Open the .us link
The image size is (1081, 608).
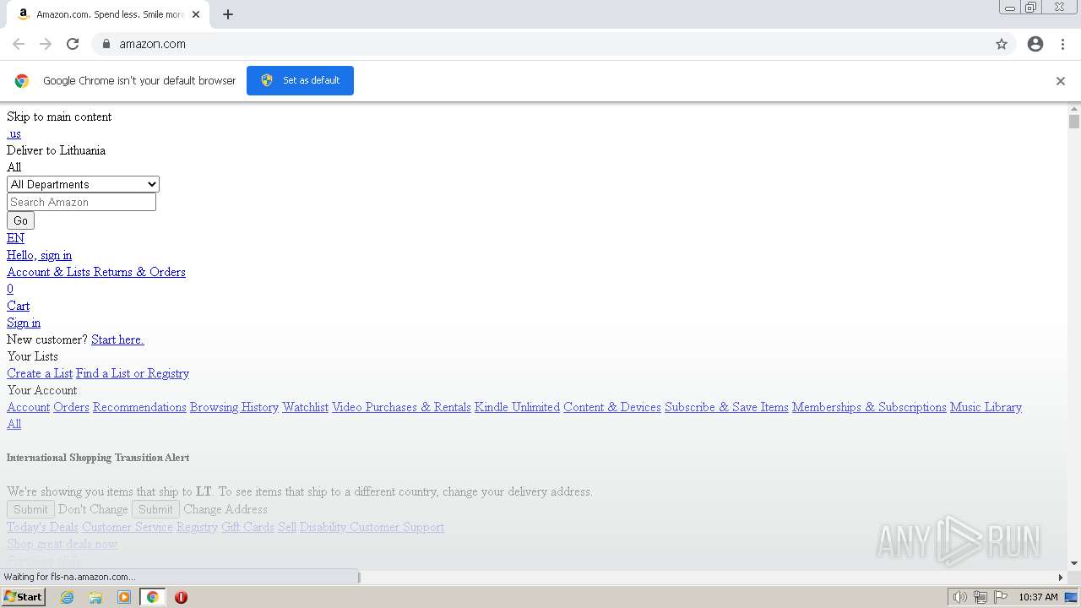[x=14, y=133]
